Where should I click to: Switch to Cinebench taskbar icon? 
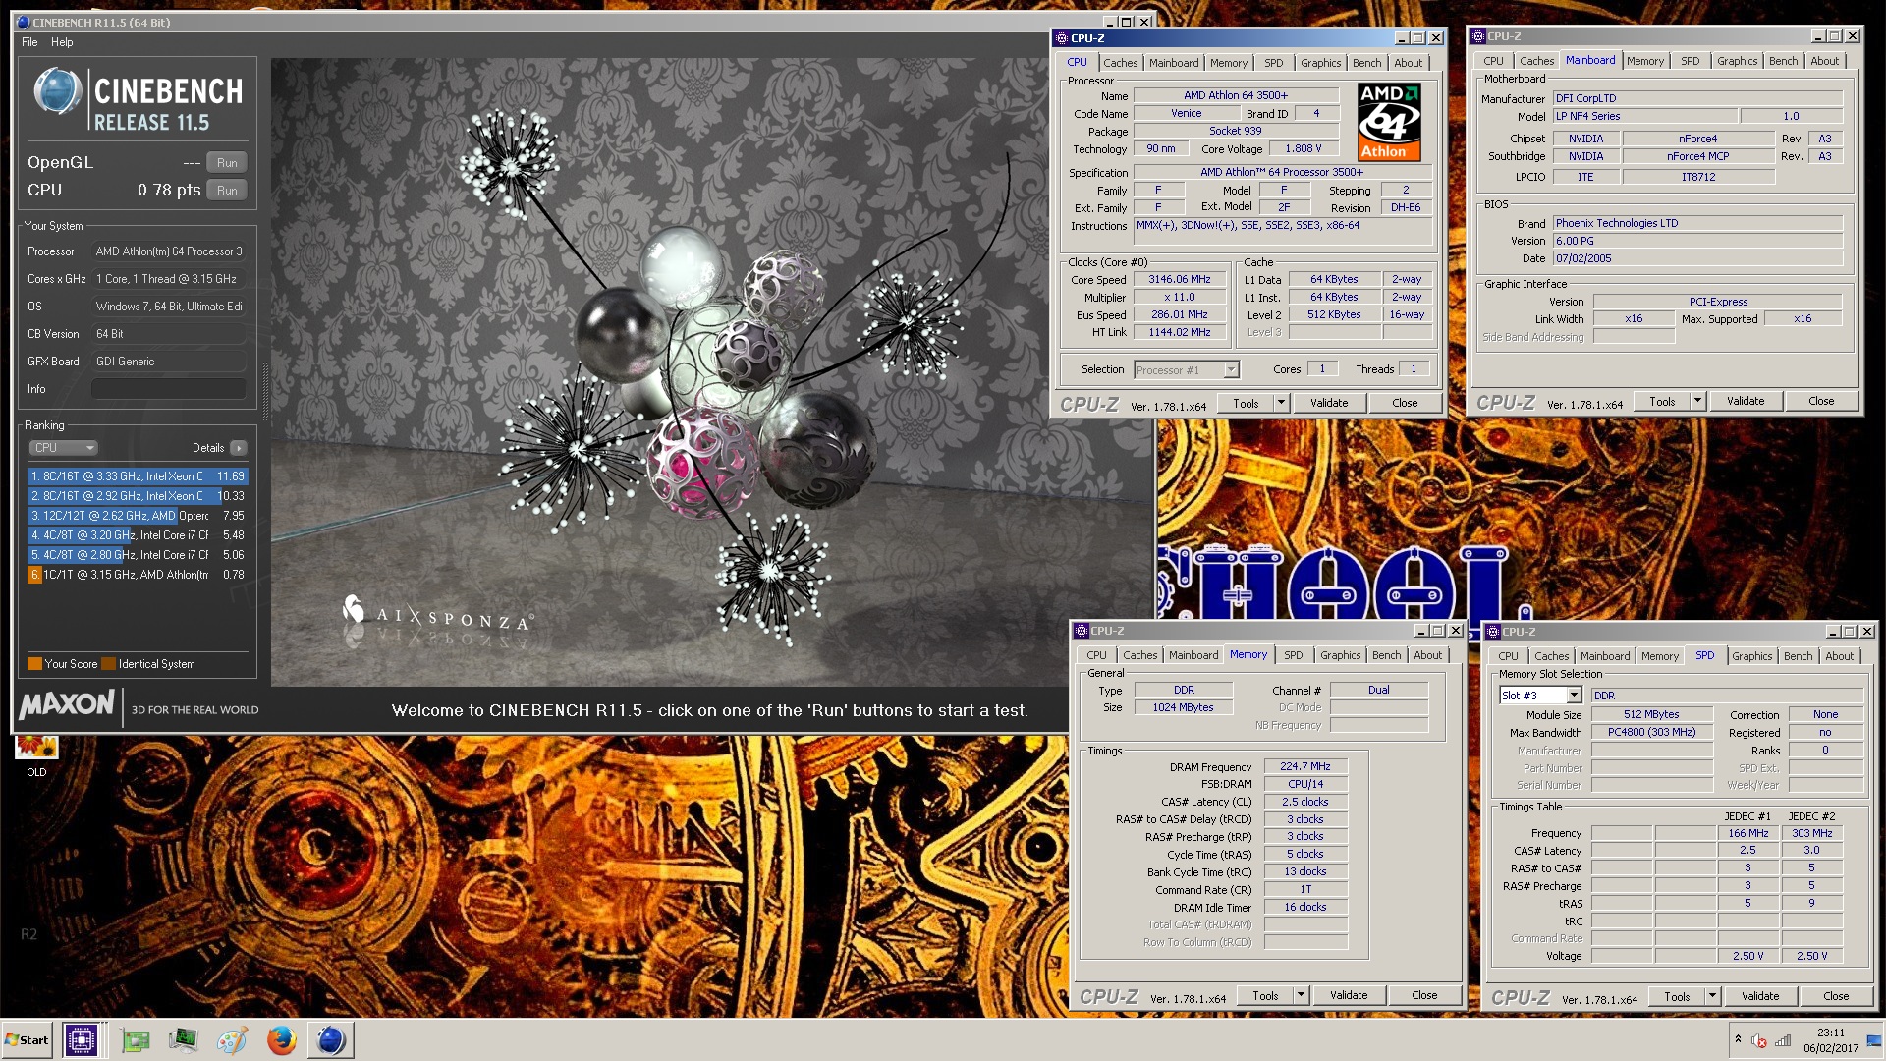[331, 1040]
